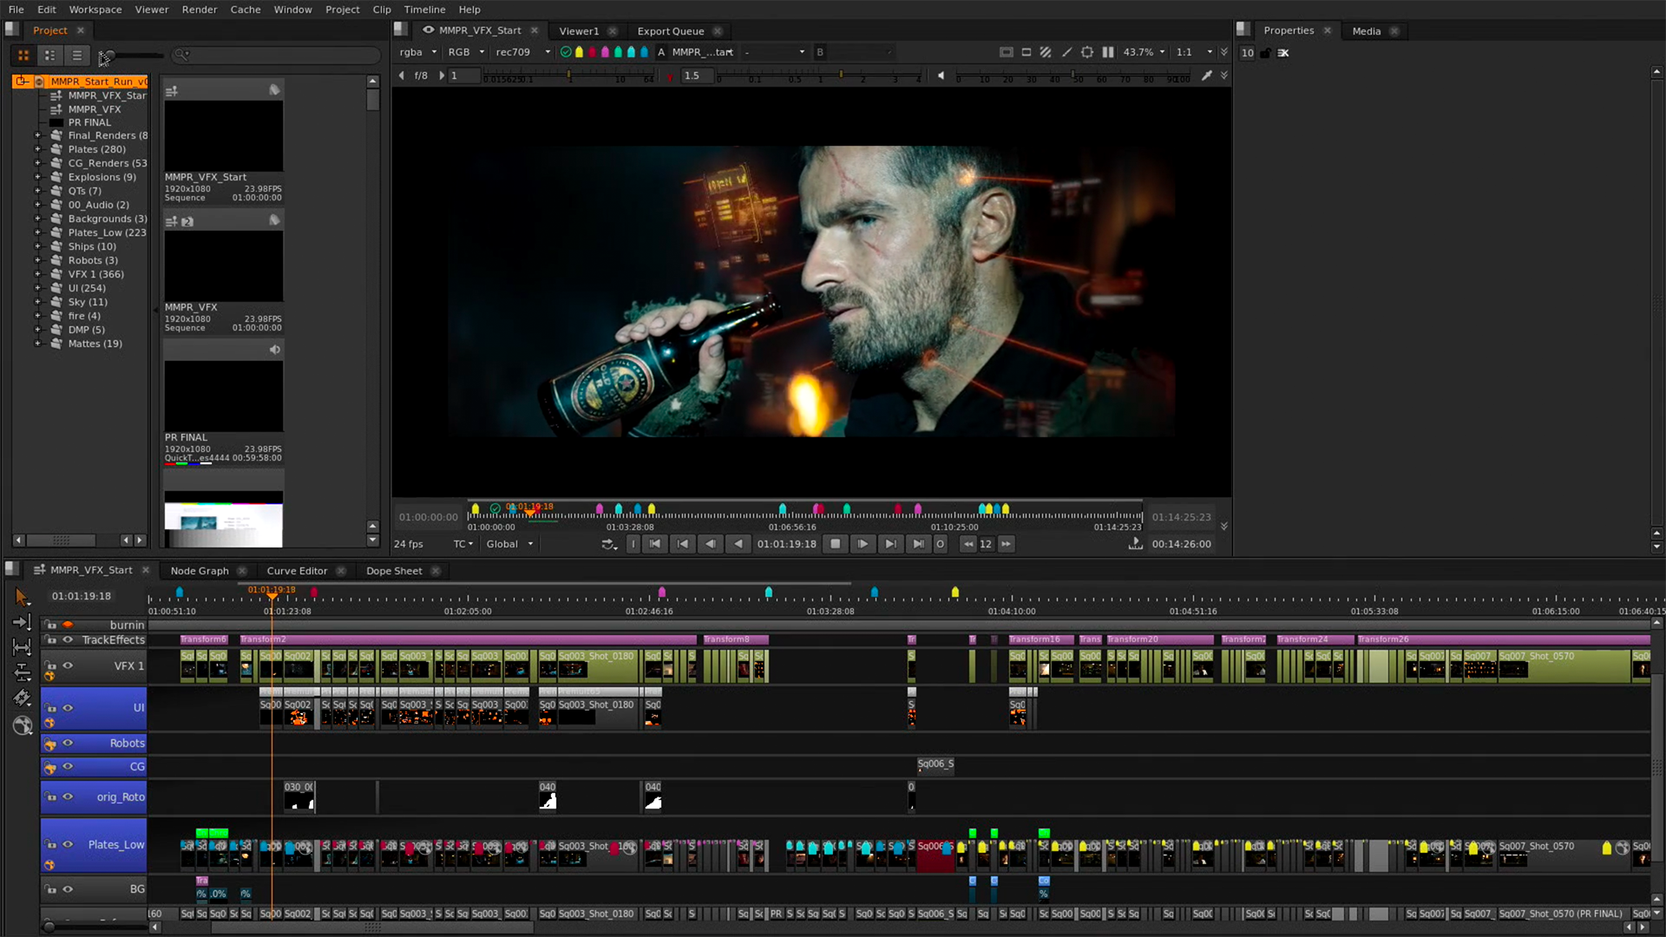The image size is (1666, 937).
Task: Toggle visibility of the orig_Roto track
Action: point(68,796)
